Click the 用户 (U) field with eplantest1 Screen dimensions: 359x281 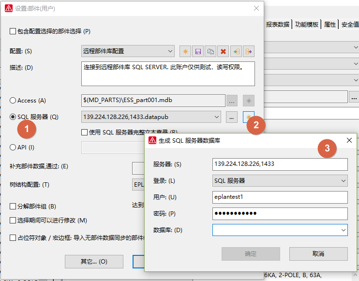point(280,197)
